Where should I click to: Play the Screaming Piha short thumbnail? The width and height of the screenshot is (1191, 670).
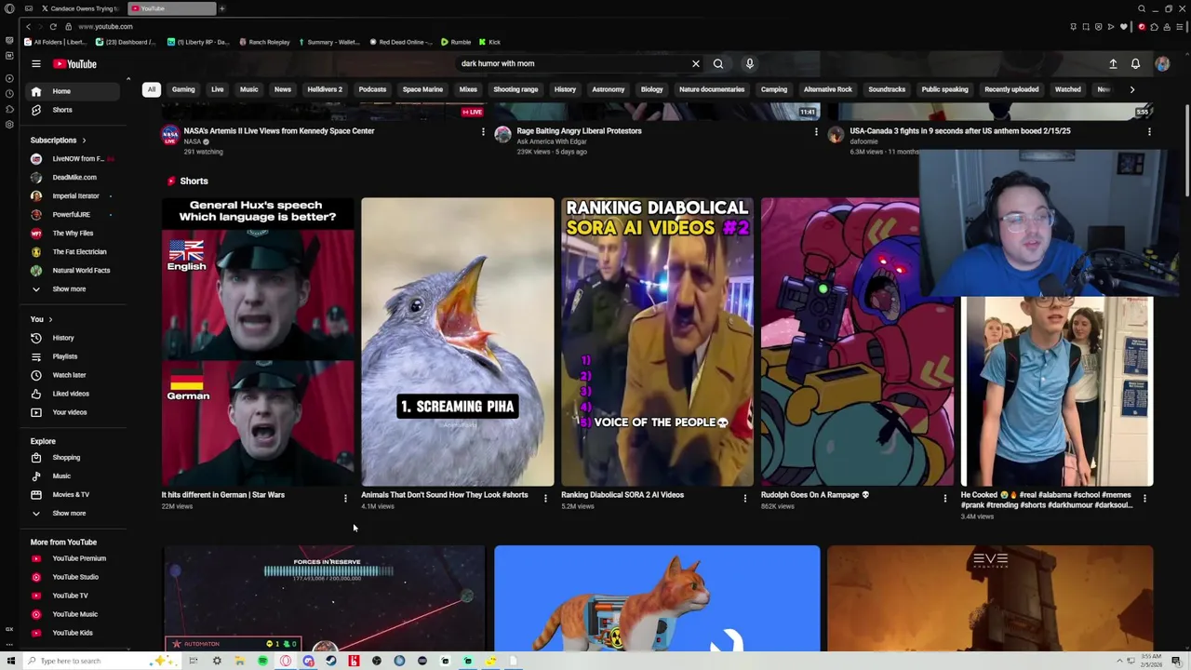click(x=458, y=342)
